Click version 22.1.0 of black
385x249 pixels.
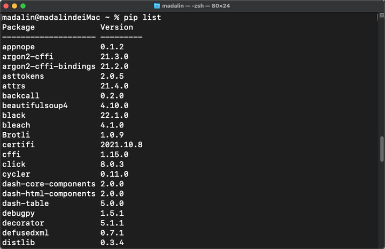tap(114, 115)
